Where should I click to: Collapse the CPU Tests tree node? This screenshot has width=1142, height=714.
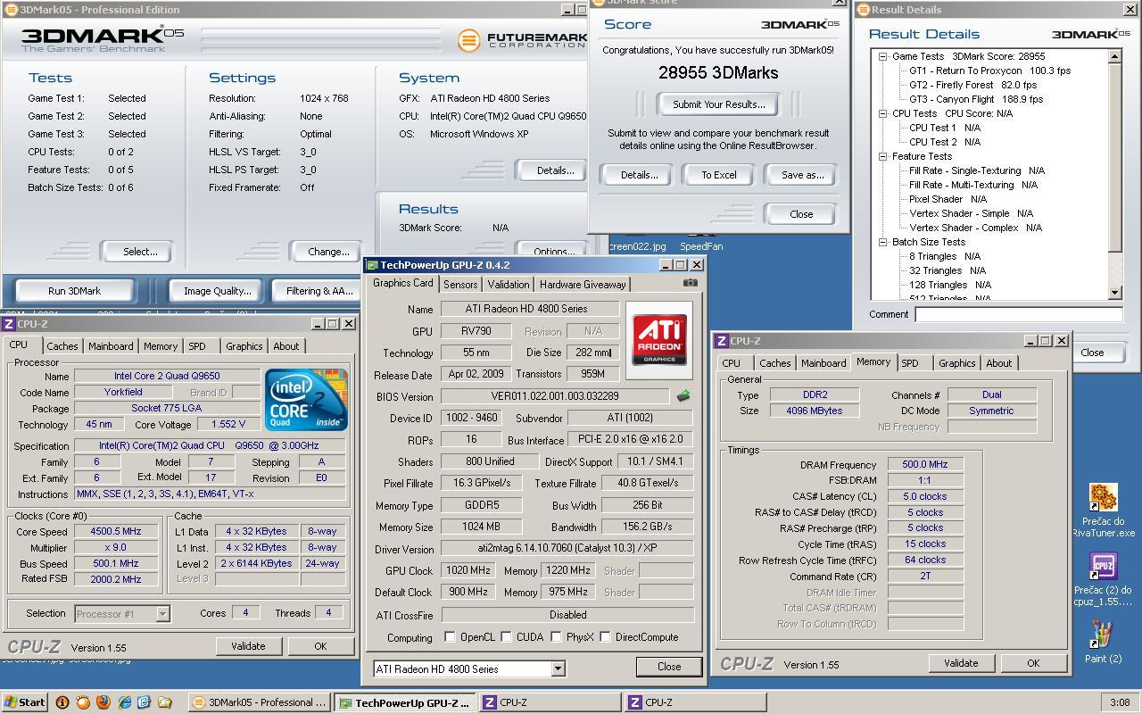882,113
